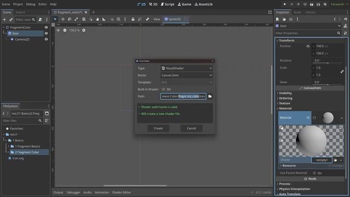
Task: Switch to the 3D workspace
Action: point(153,4)
